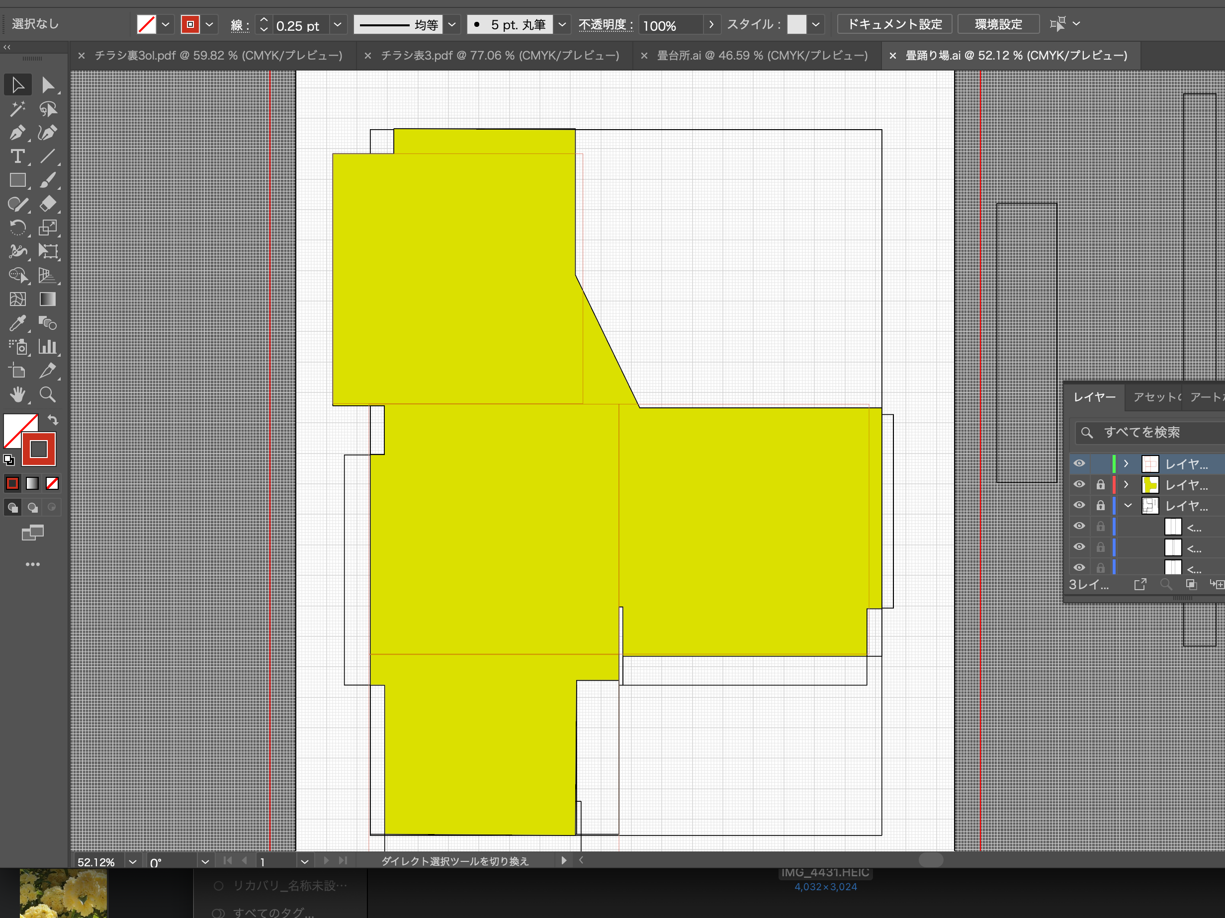Screen dimensions: 1225x918
Task: Select the Type tool
Action: click(x=17, y=156)
